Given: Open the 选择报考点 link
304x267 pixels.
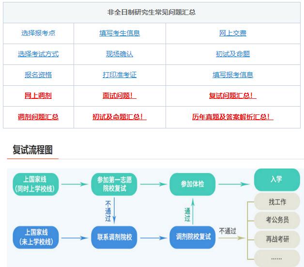Looking at the screenshot, I should pos(38,33).
